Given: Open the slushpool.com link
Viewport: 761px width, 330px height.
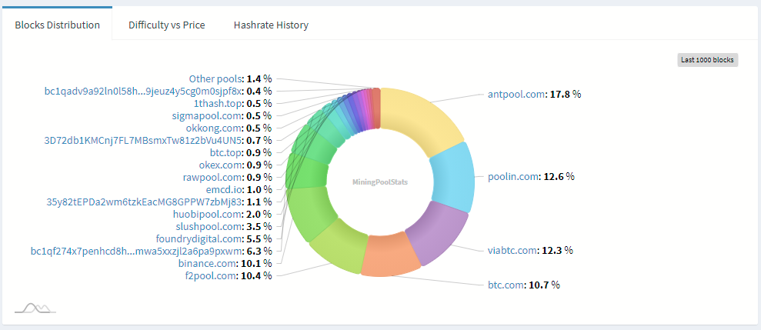Looking at the screenshot, I should [x=209, y=226].
